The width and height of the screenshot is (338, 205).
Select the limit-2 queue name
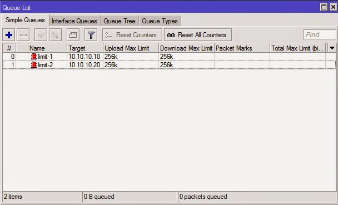coord(45,65)
